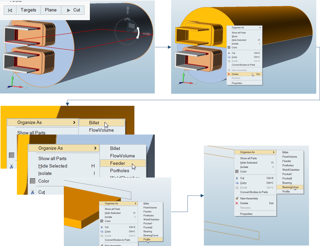Click the gray swatch beside Color above the scissors

33,181
